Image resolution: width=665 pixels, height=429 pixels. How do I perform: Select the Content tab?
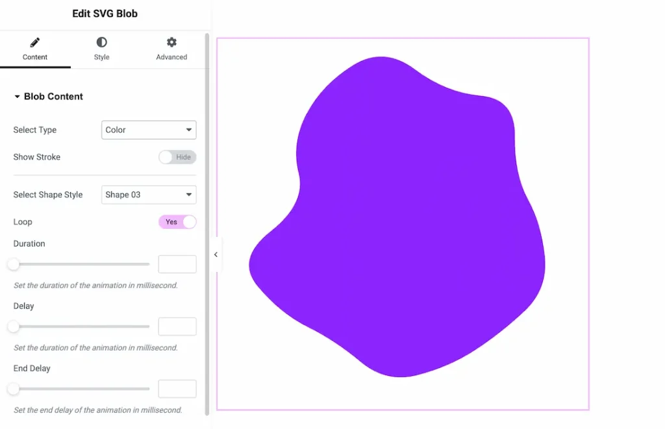tap(35, 49)
